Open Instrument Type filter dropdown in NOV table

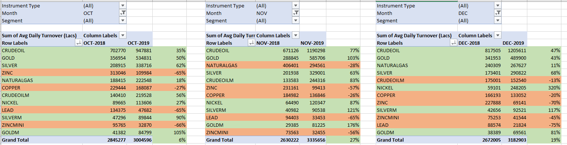tap(296, 6)
